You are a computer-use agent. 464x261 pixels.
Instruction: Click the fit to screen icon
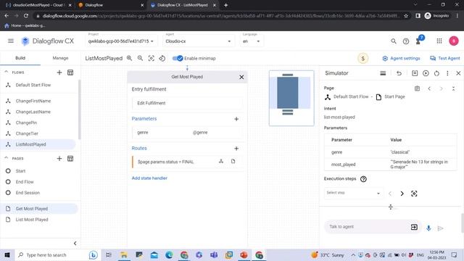click(x=152, y=58)
